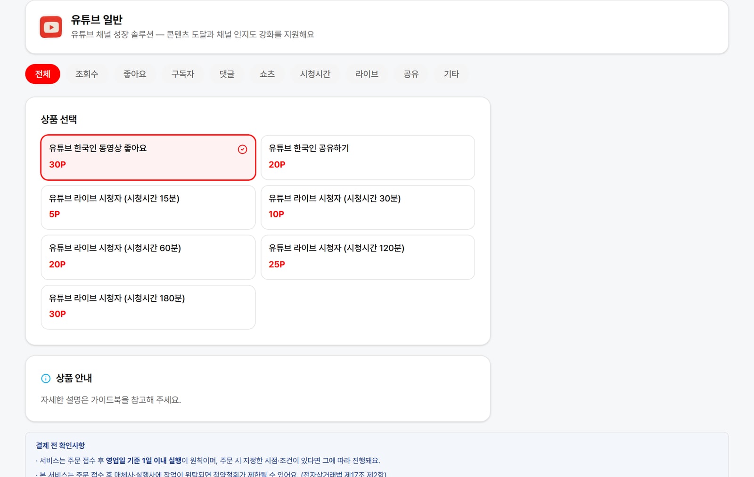Click the 상품 안내 heading text
The height and width of the screenshot is (477, 754).
click(x=74, y=378)
